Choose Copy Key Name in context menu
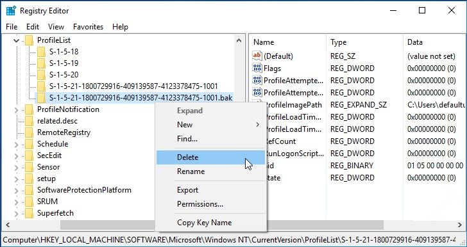This screenshot has height=247, width=467. pyautogui.click(x=210, y=223)
